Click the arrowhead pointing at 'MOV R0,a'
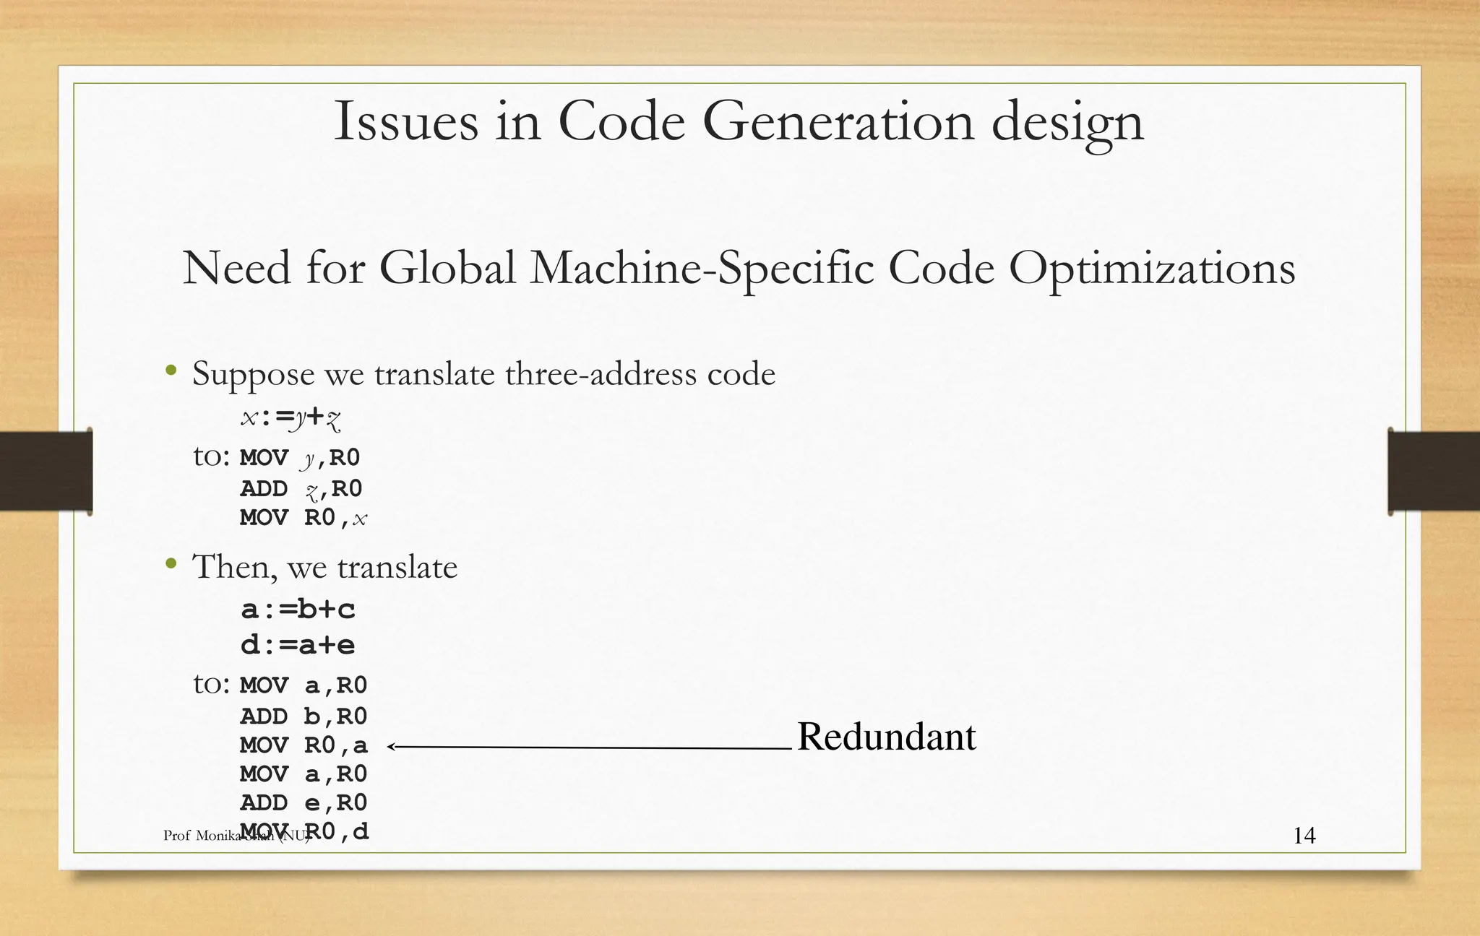Image resolution: width=1480 pixels, height=936 pixels. coord(392,747)
